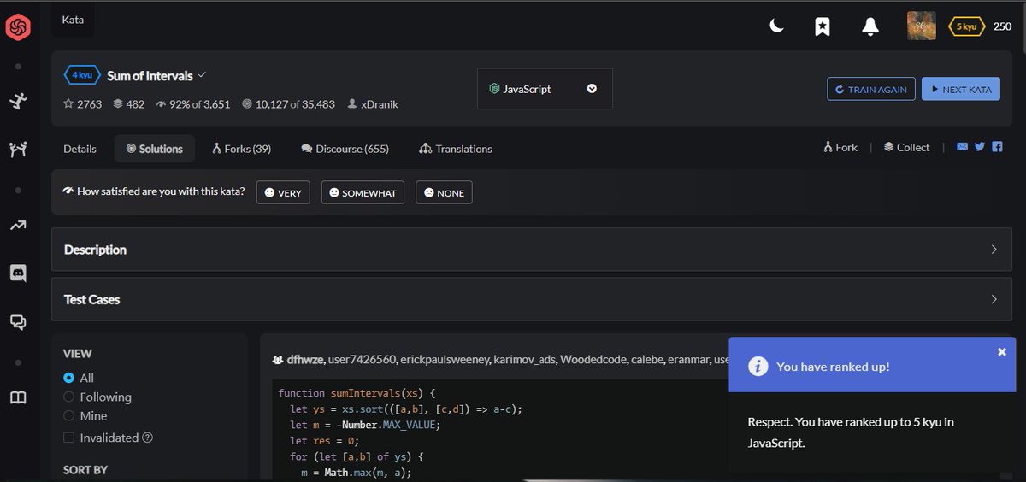The height and width of the screenshot is (482, 1026).
Task: Select the Following view radio option
Action: pyautogui.click(x=68, y=397)
